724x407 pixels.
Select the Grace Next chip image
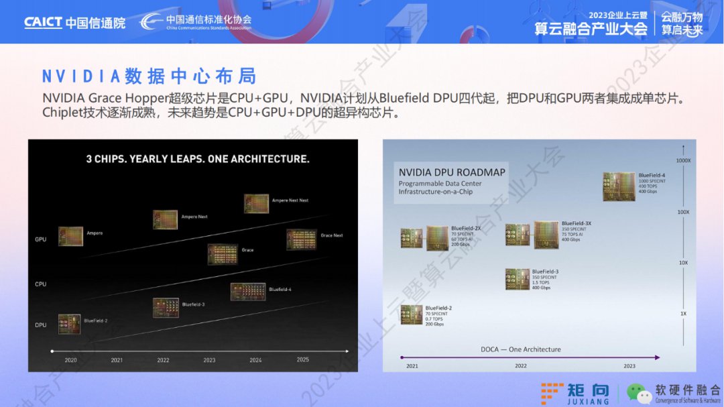(x=302, y=240)
